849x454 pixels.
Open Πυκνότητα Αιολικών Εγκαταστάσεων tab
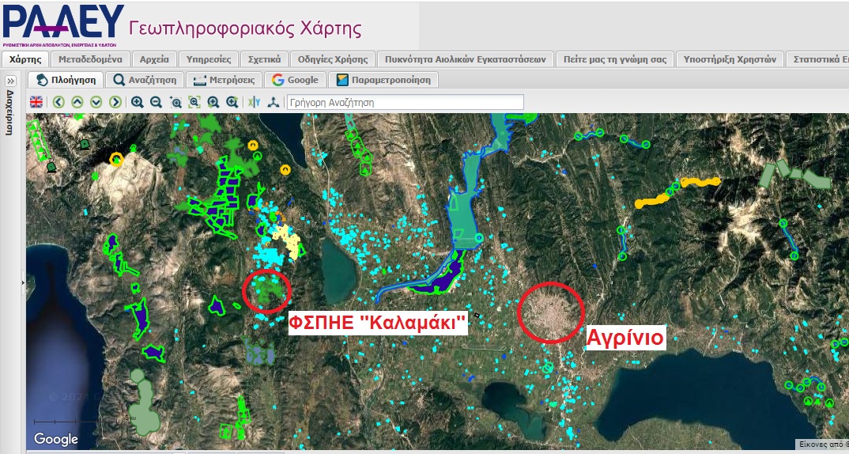pyautogui.click(x=465, y=59)
